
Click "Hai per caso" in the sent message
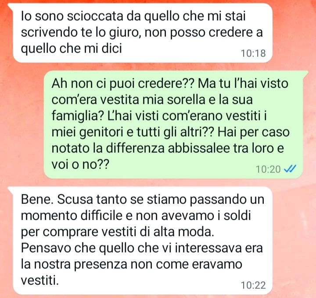pos(254,132)
